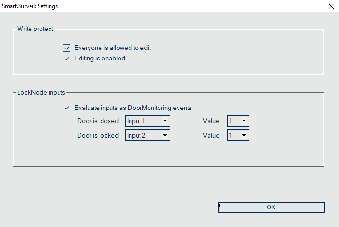This screenshot has width=339, height=227.
Task: Disable Evaluate inputs as DoorMonitoring events checkbox
Action: click(x=67, y=108)
